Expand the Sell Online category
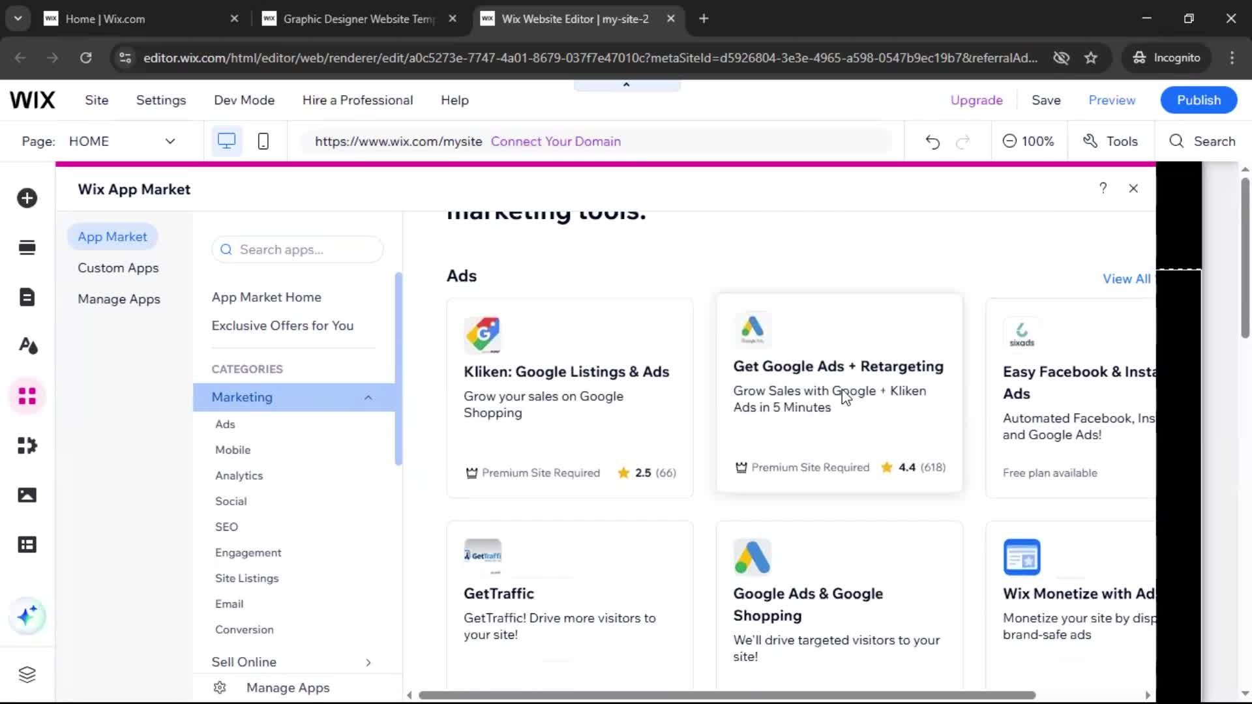 tap(368, 662)
